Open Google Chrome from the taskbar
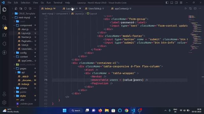The image size is (204, 114). point(126,111)
